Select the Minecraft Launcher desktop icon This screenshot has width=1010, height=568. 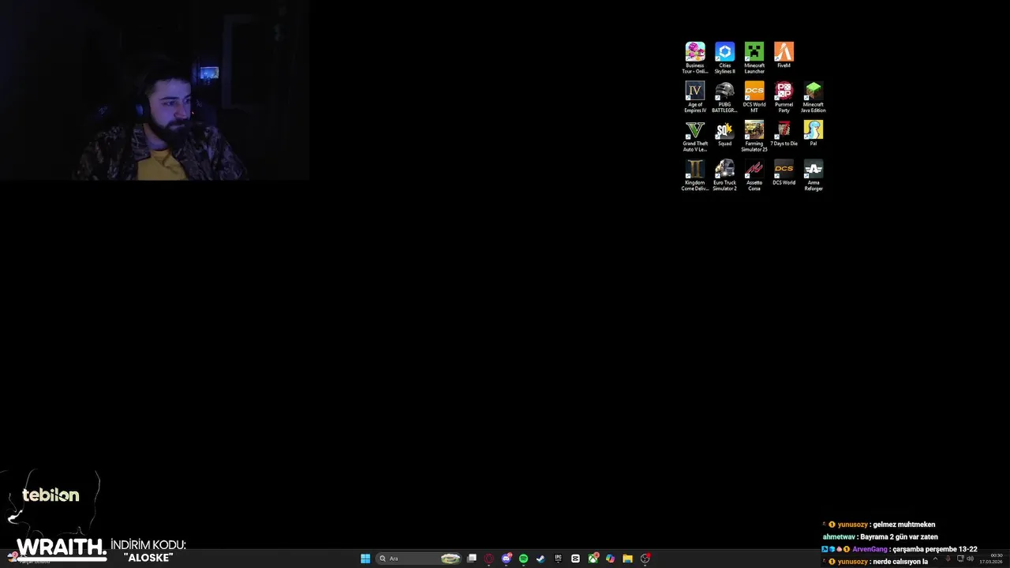click(x=754, y=58)
